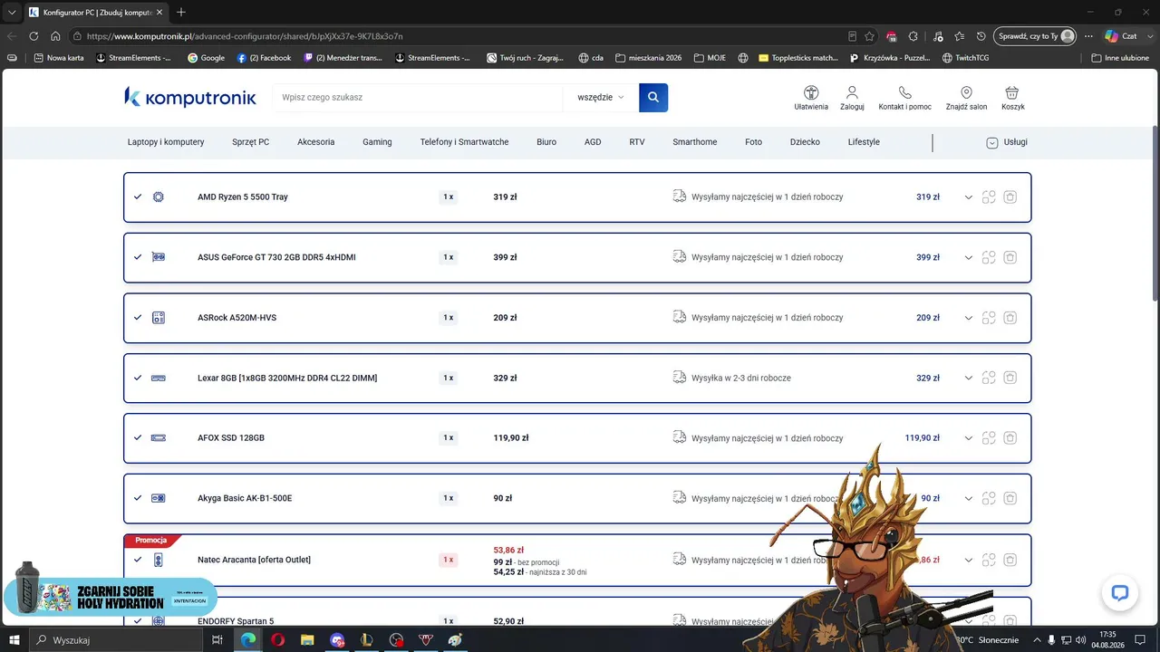The height and width of the screenshot is (652, 1160).
Task: Delete the ASUS GeForce GT 730 row
Action: [x=1010, y=257]
